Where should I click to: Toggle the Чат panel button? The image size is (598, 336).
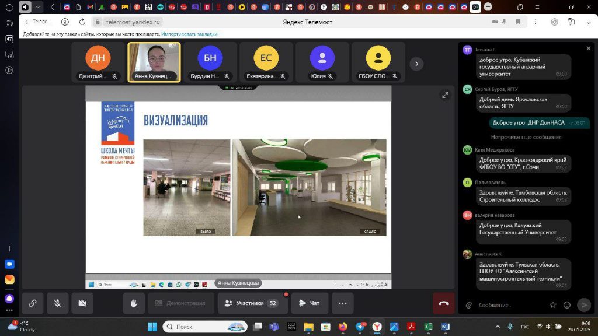(x=309, y=303)
